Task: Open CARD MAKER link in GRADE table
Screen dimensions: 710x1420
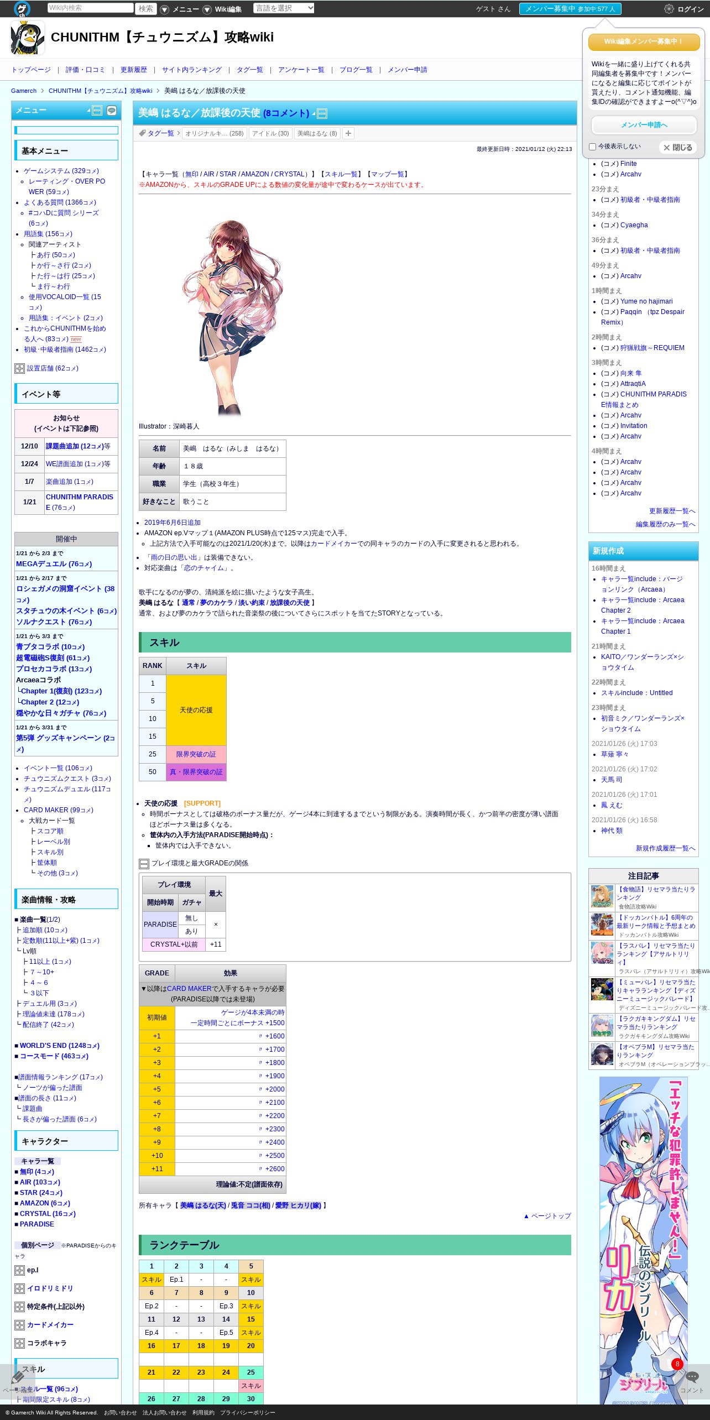Action: (189, 989)
